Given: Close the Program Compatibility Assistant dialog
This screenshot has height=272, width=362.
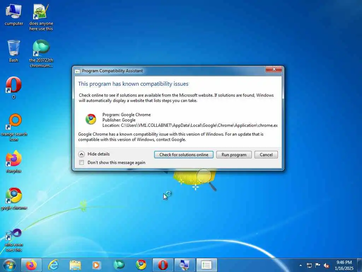Looking at the screenshot, I should click(274, 69).
